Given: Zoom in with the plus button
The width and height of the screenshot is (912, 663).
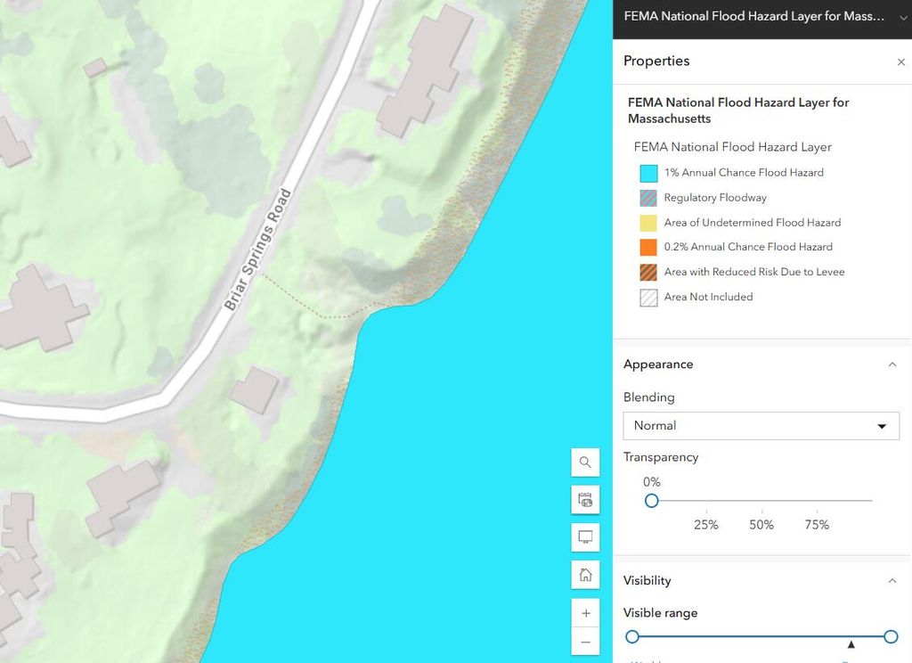Looking at the screenshot, I should tap(585, 613).
